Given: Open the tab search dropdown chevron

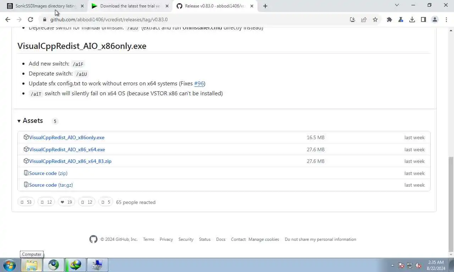Looking at the screenshot, I should (397, 5).
